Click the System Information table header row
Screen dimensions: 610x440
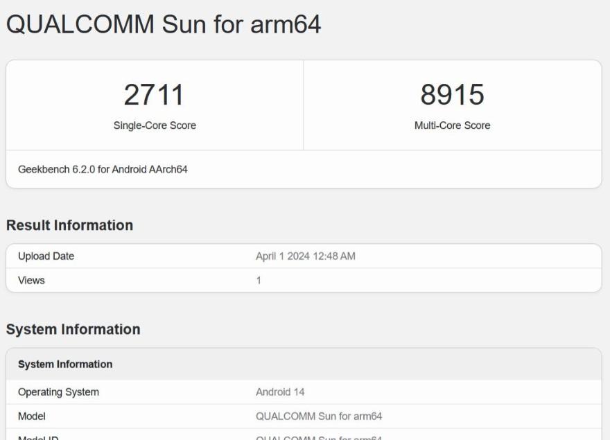coord(65,364)
